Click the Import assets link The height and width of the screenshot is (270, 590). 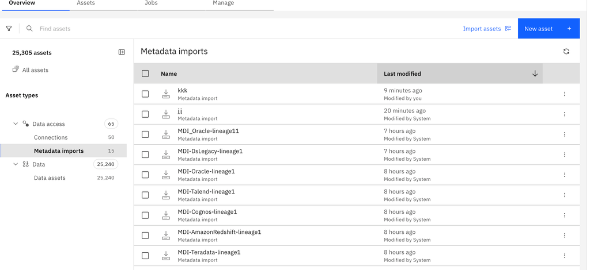(486, 29)
